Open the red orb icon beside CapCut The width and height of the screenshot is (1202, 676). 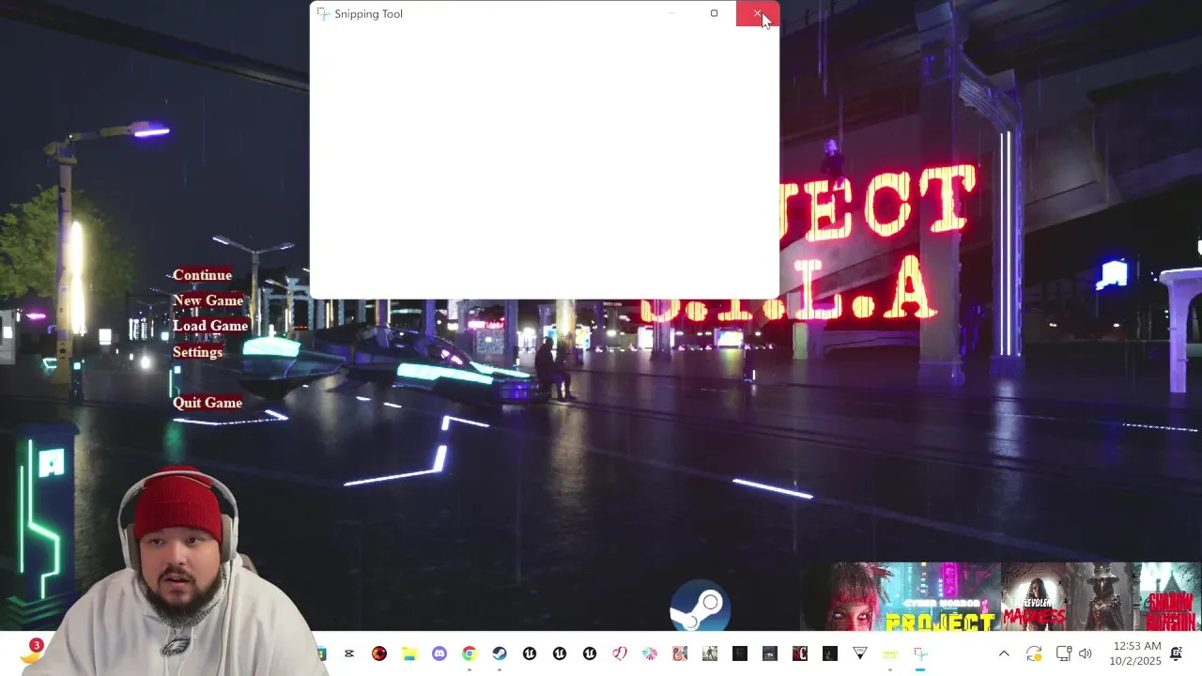(379, 653)
